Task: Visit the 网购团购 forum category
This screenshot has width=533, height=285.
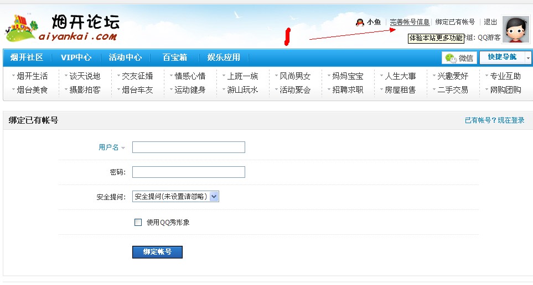Action: 505,90
